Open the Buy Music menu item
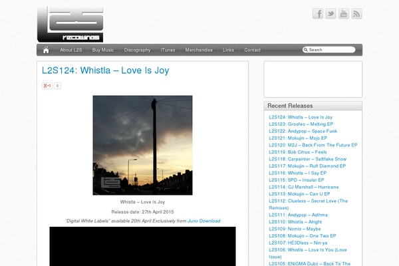This screenshot has width=399, height=266. tap(103, 50)
